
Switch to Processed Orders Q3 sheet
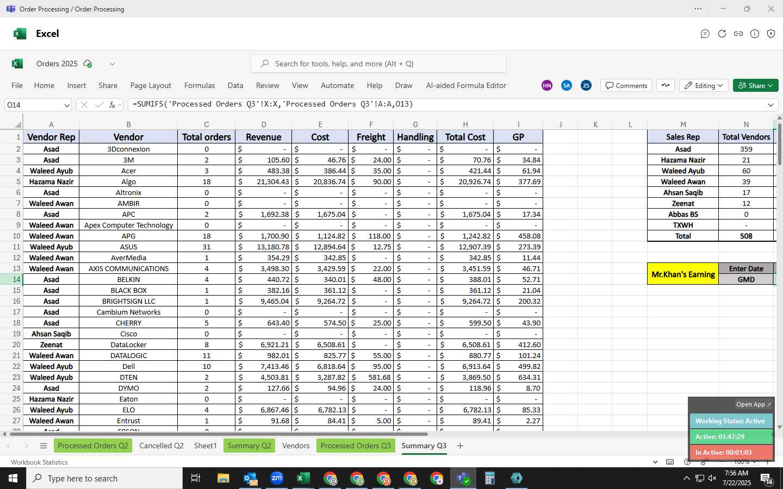coord(356,446)
